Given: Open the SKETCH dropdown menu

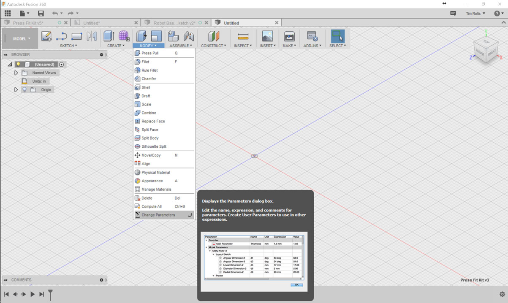Looking at the screenshot, I should coord(68,46).
